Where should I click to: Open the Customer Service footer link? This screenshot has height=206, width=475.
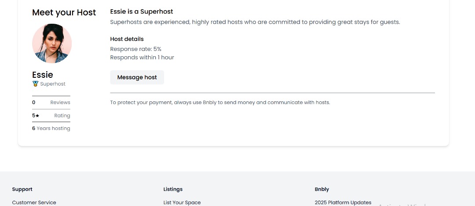(x=34, y=202)
